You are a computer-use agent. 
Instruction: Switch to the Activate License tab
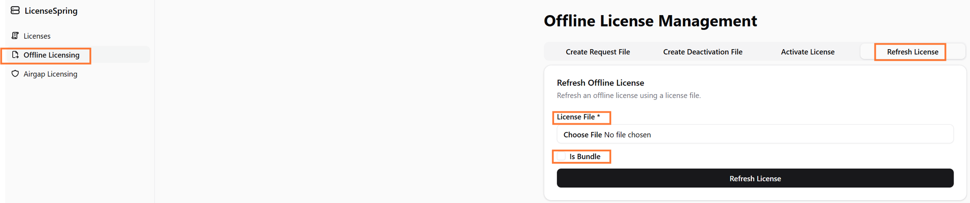(807, 52)
